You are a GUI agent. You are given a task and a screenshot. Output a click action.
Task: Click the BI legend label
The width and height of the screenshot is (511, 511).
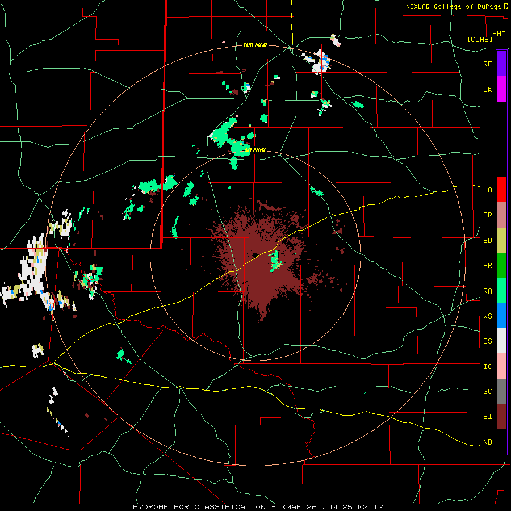coord(487,417)
